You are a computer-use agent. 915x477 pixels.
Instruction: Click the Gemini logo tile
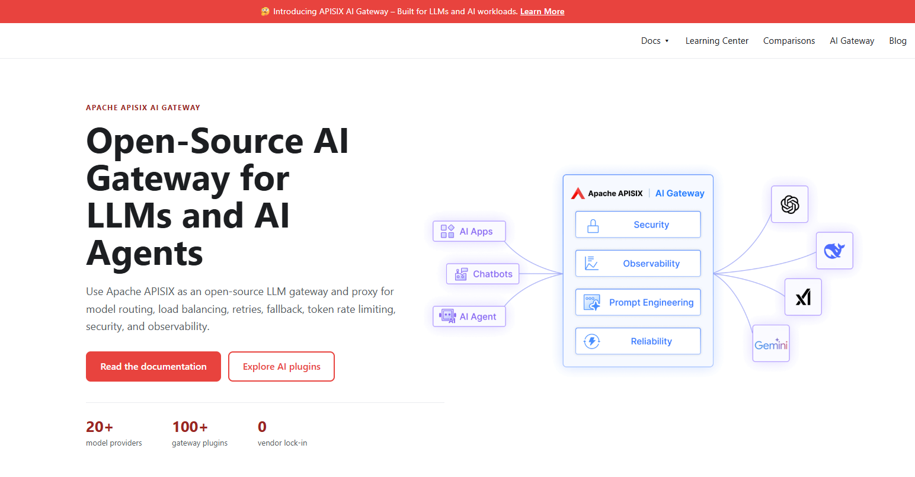pyautogui.click(x=771, y=343)
